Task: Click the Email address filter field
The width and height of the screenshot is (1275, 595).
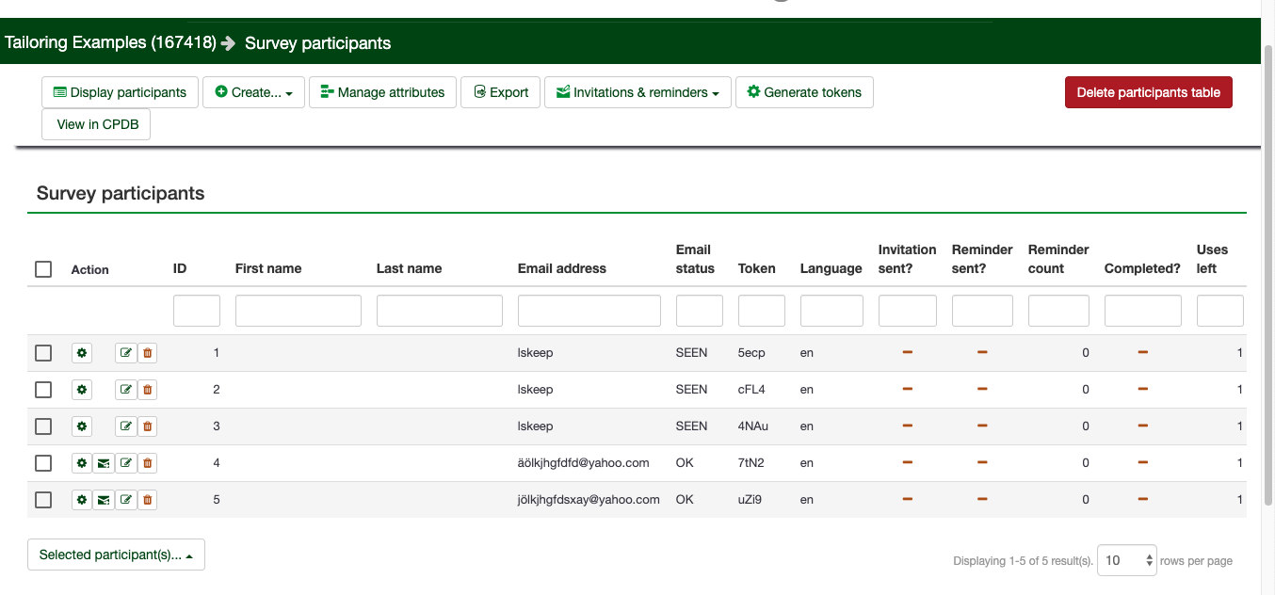Action: 589,311
